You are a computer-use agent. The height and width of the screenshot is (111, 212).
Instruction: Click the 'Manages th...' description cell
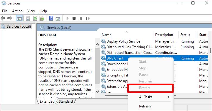[x=166, y=41]
